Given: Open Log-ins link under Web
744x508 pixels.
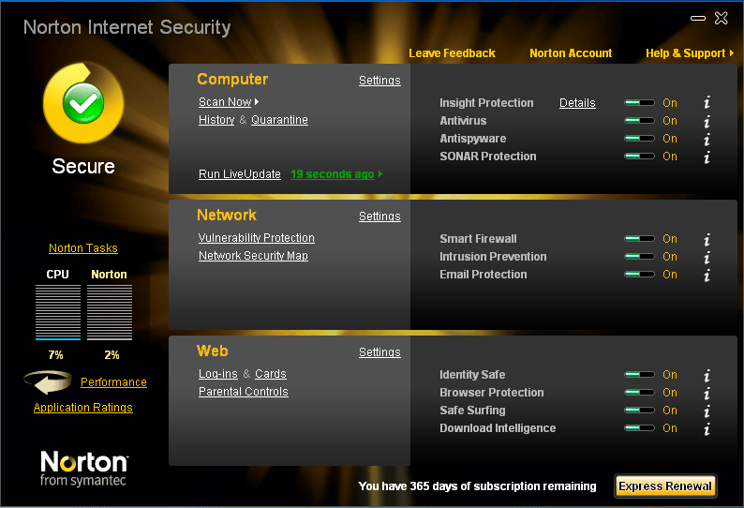Looking at the screenshot, I should pos(217,374).
